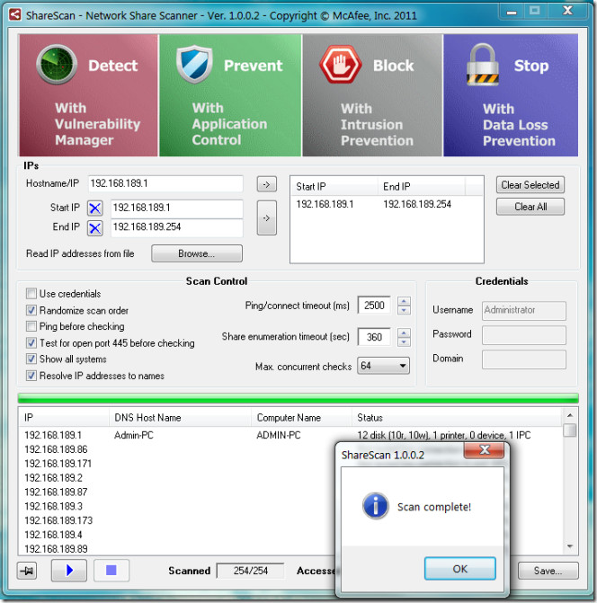Screen dimensions: 597x603
Task: Add hostname to list with arrow button
Action: click(x=266, y=184)
